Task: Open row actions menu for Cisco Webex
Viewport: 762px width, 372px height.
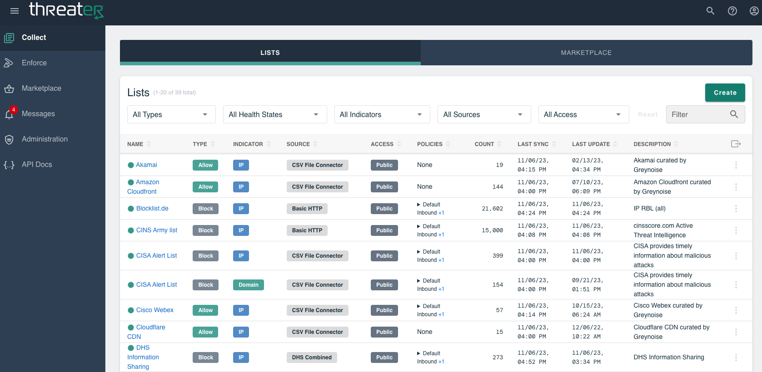Action: pyautogui.click(x=736, y=310)
